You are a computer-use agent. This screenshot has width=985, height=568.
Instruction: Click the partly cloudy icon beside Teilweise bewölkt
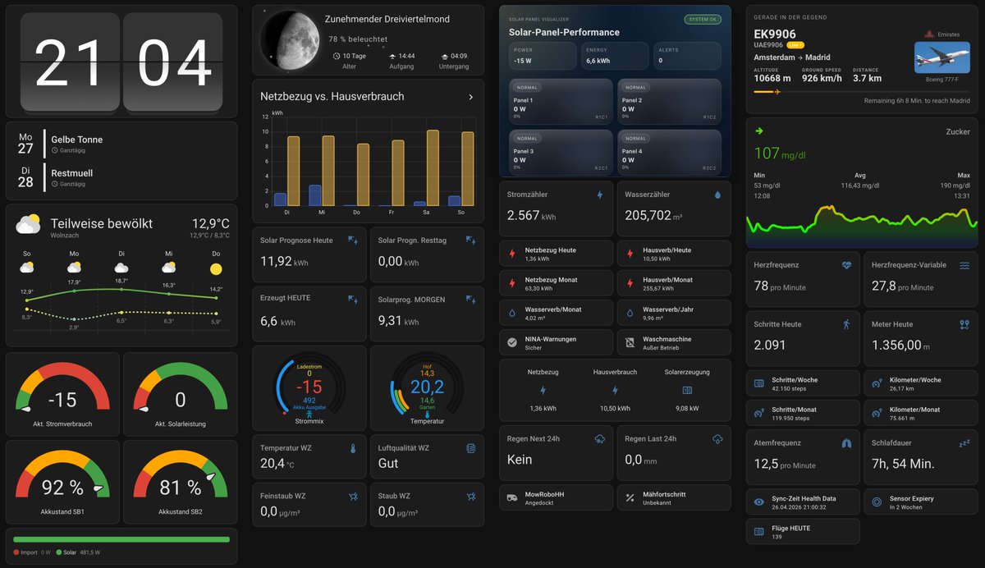click(x=28, y=224)
